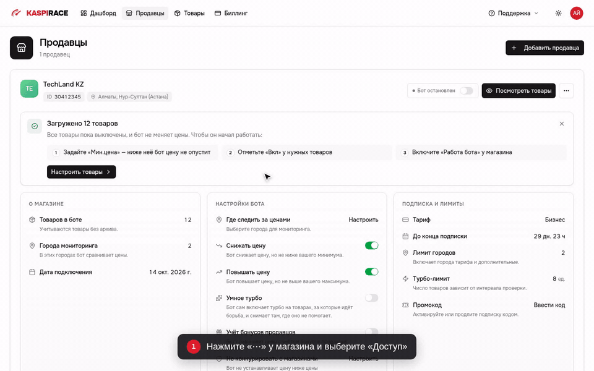Click the pin icon beside 'Города мониторинга'
This screenshot has width=594, height=371.
coord(32,245)
